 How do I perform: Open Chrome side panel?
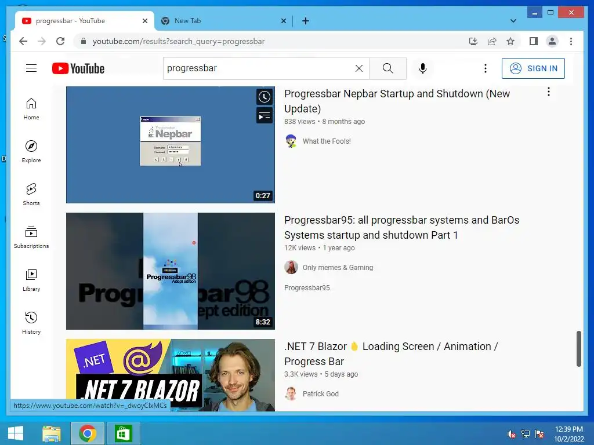click(534, 41)
